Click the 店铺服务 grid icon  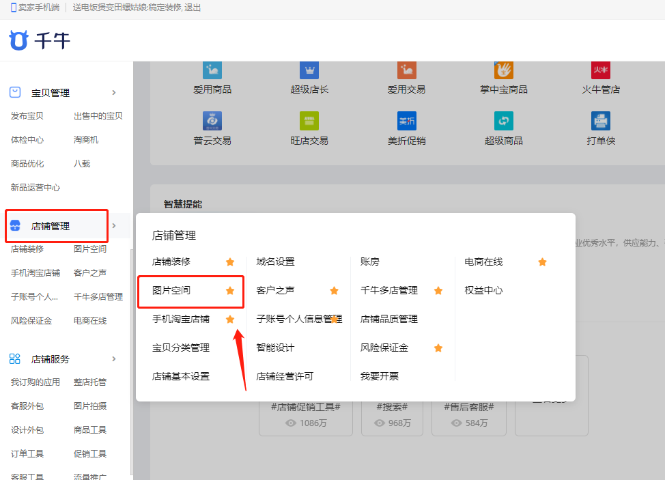click(15, 358)
